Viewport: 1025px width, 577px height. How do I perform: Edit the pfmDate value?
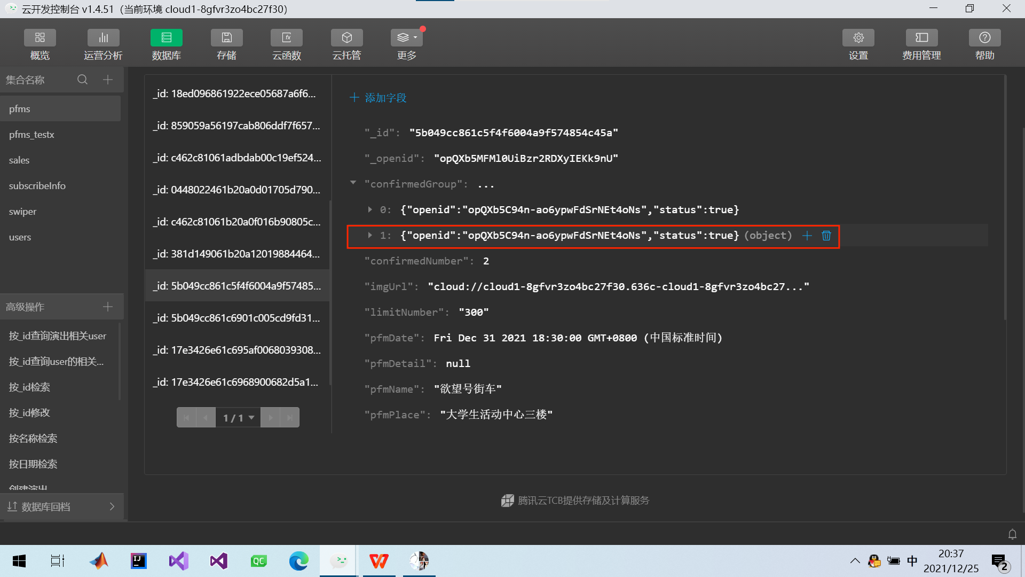pyautogui.click(x=578, y=338)
